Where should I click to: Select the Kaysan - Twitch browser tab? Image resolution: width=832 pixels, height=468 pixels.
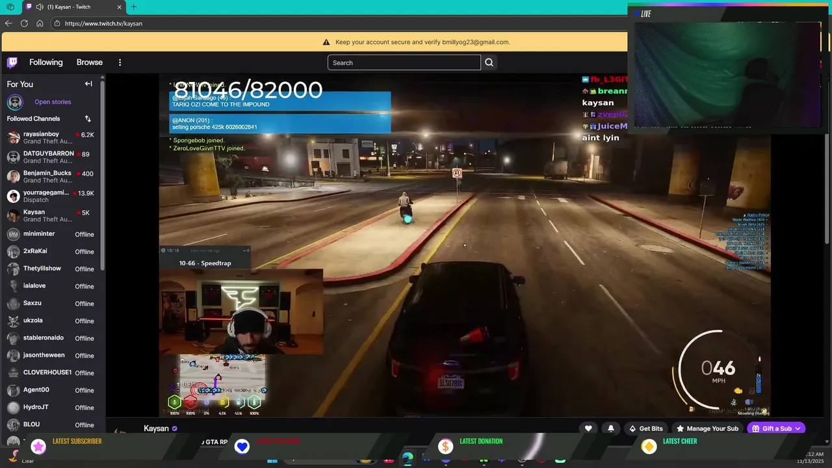(74, 6)
